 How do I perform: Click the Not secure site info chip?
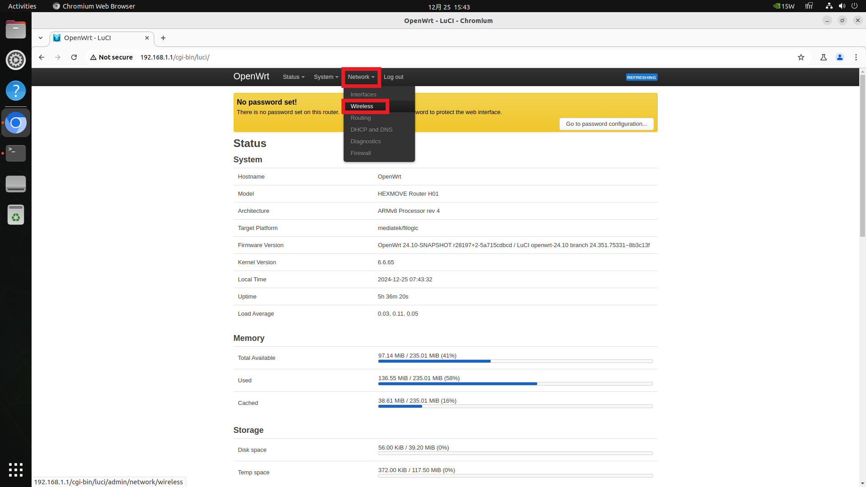click(x=111, y=57)
